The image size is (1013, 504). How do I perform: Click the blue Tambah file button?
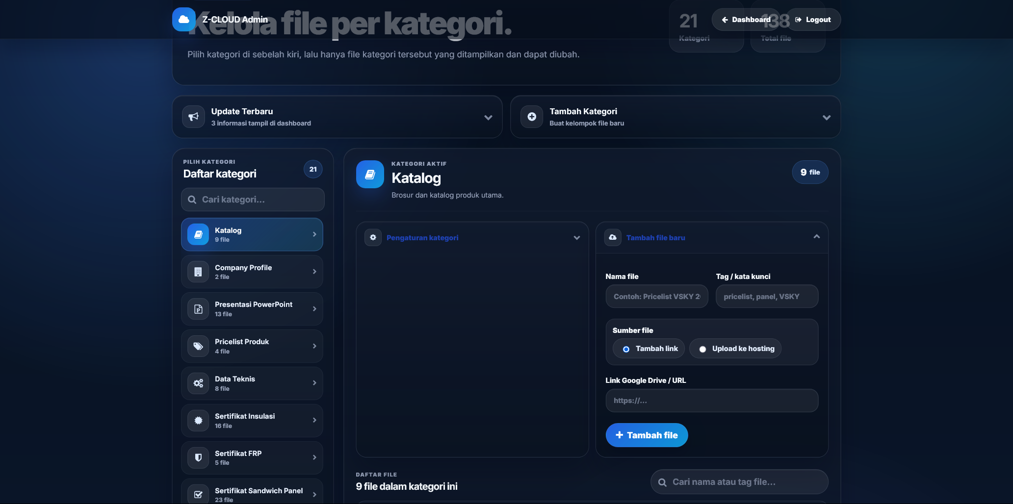coord(647,435)
